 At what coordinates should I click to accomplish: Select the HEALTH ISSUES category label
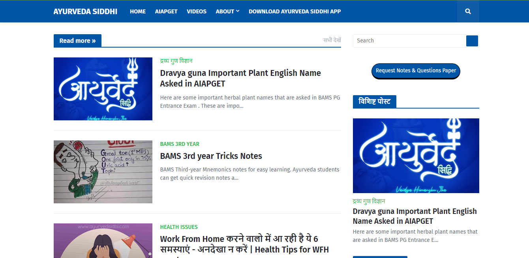[179, 227]
